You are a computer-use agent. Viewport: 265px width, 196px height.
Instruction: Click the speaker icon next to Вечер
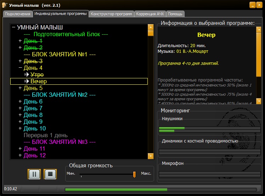coord(27,81)
